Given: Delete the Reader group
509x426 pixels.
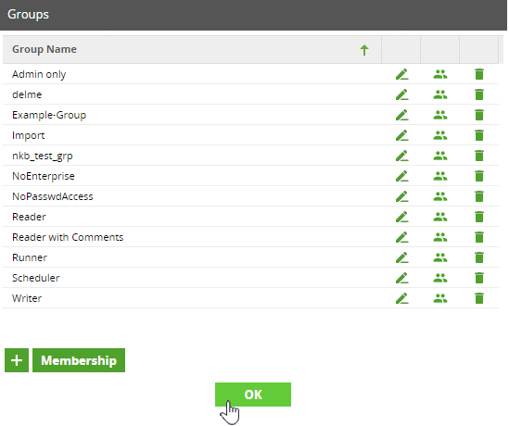Looking at the screenshot, I should click(x=479, y=217).
